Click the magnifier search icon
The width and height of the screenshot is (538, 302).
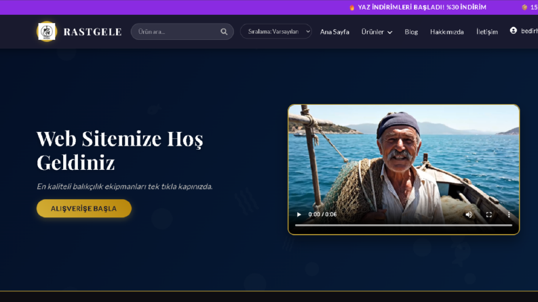tap(224, 32)
